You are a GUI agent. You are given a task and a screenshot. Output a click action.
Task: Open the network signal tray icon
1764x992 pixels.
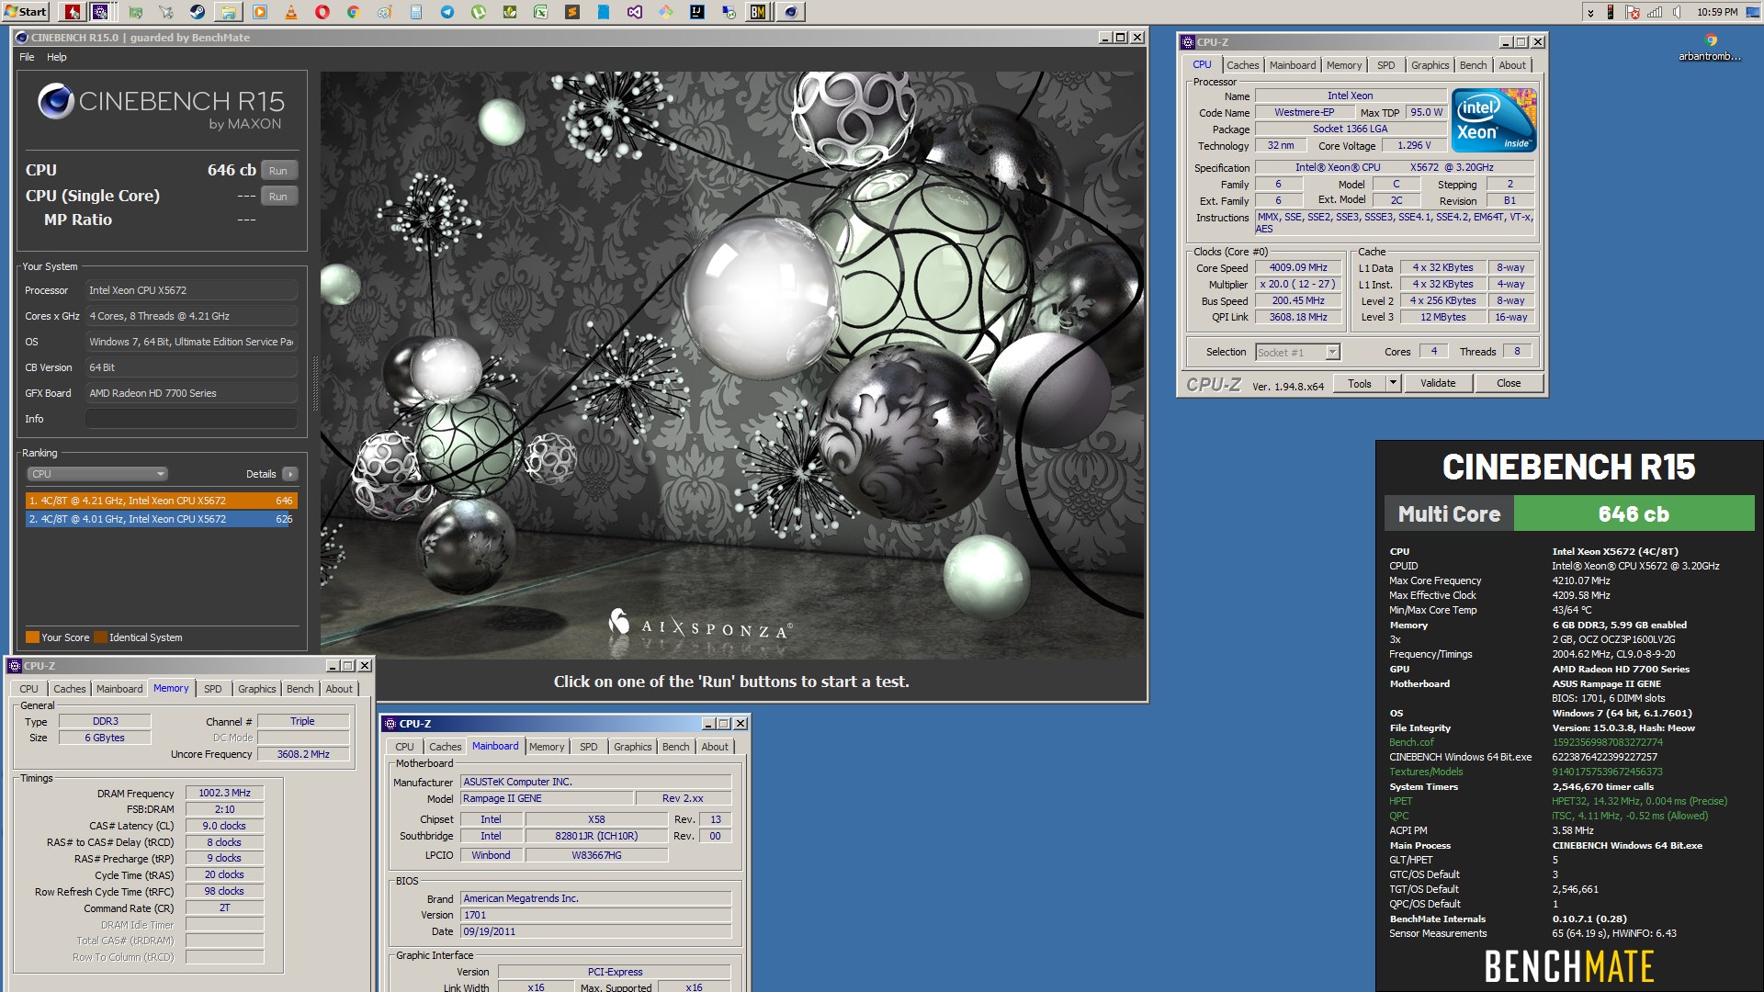[x=1655, y=12]
